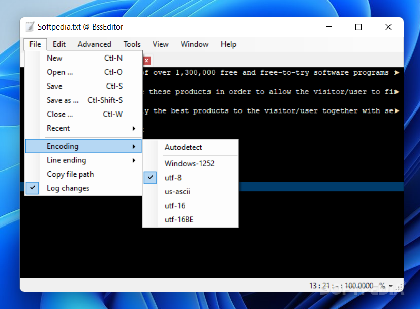
Task: Select Copy file path entry
Action: (x=83, y=174)
